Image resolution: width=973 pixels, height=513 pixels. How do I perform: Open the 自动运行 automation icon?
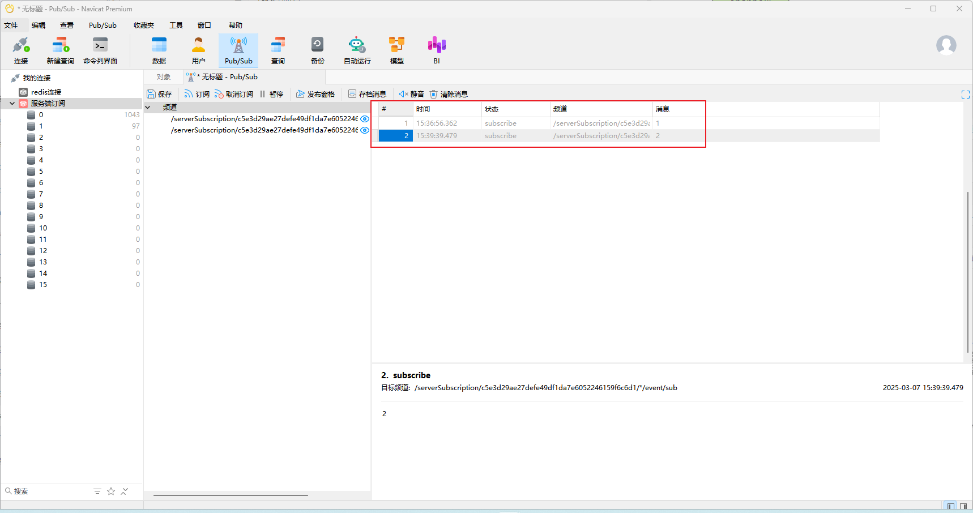[357, 50]
